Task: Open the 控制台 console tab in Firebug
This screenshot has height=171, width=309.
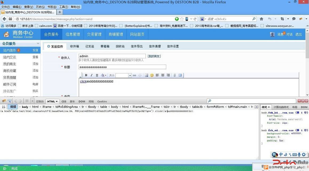Action: pyautogui.click(x=40, y=101)
